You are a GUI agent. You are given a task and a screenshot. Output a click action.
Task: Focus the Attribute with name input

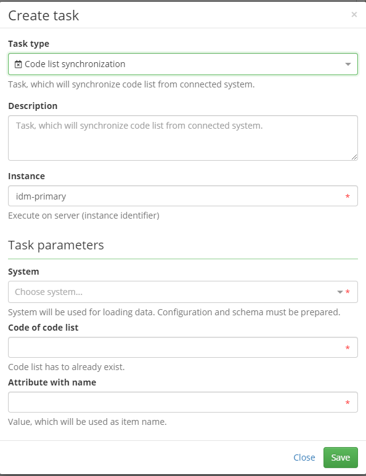[x=183, y=402]
